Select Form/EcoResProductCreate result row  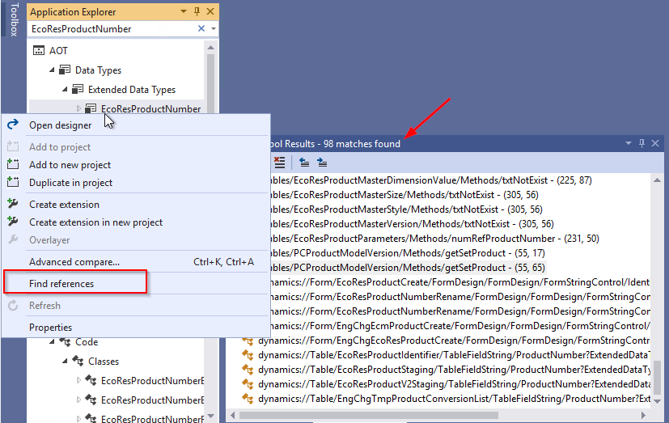(x=460, y=282)
